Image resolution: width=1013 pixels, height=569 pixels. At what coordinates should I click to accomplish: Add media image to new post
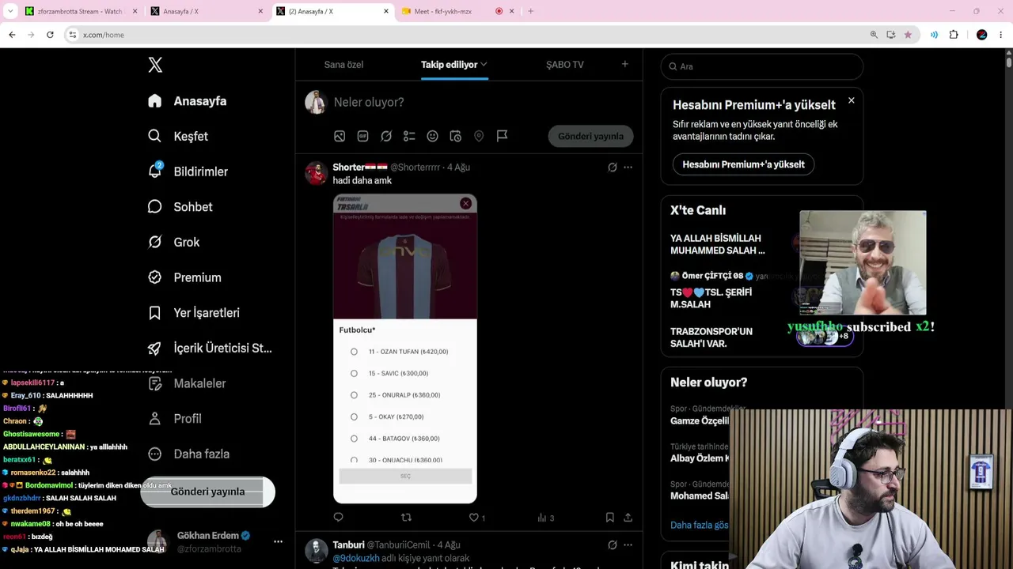340,136
